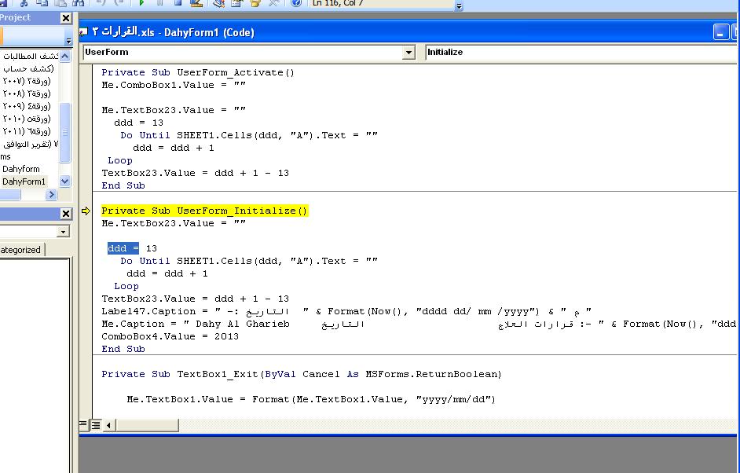
Task: Open the Toolbox toolbar icon
Action: click(x=273, y=3)
